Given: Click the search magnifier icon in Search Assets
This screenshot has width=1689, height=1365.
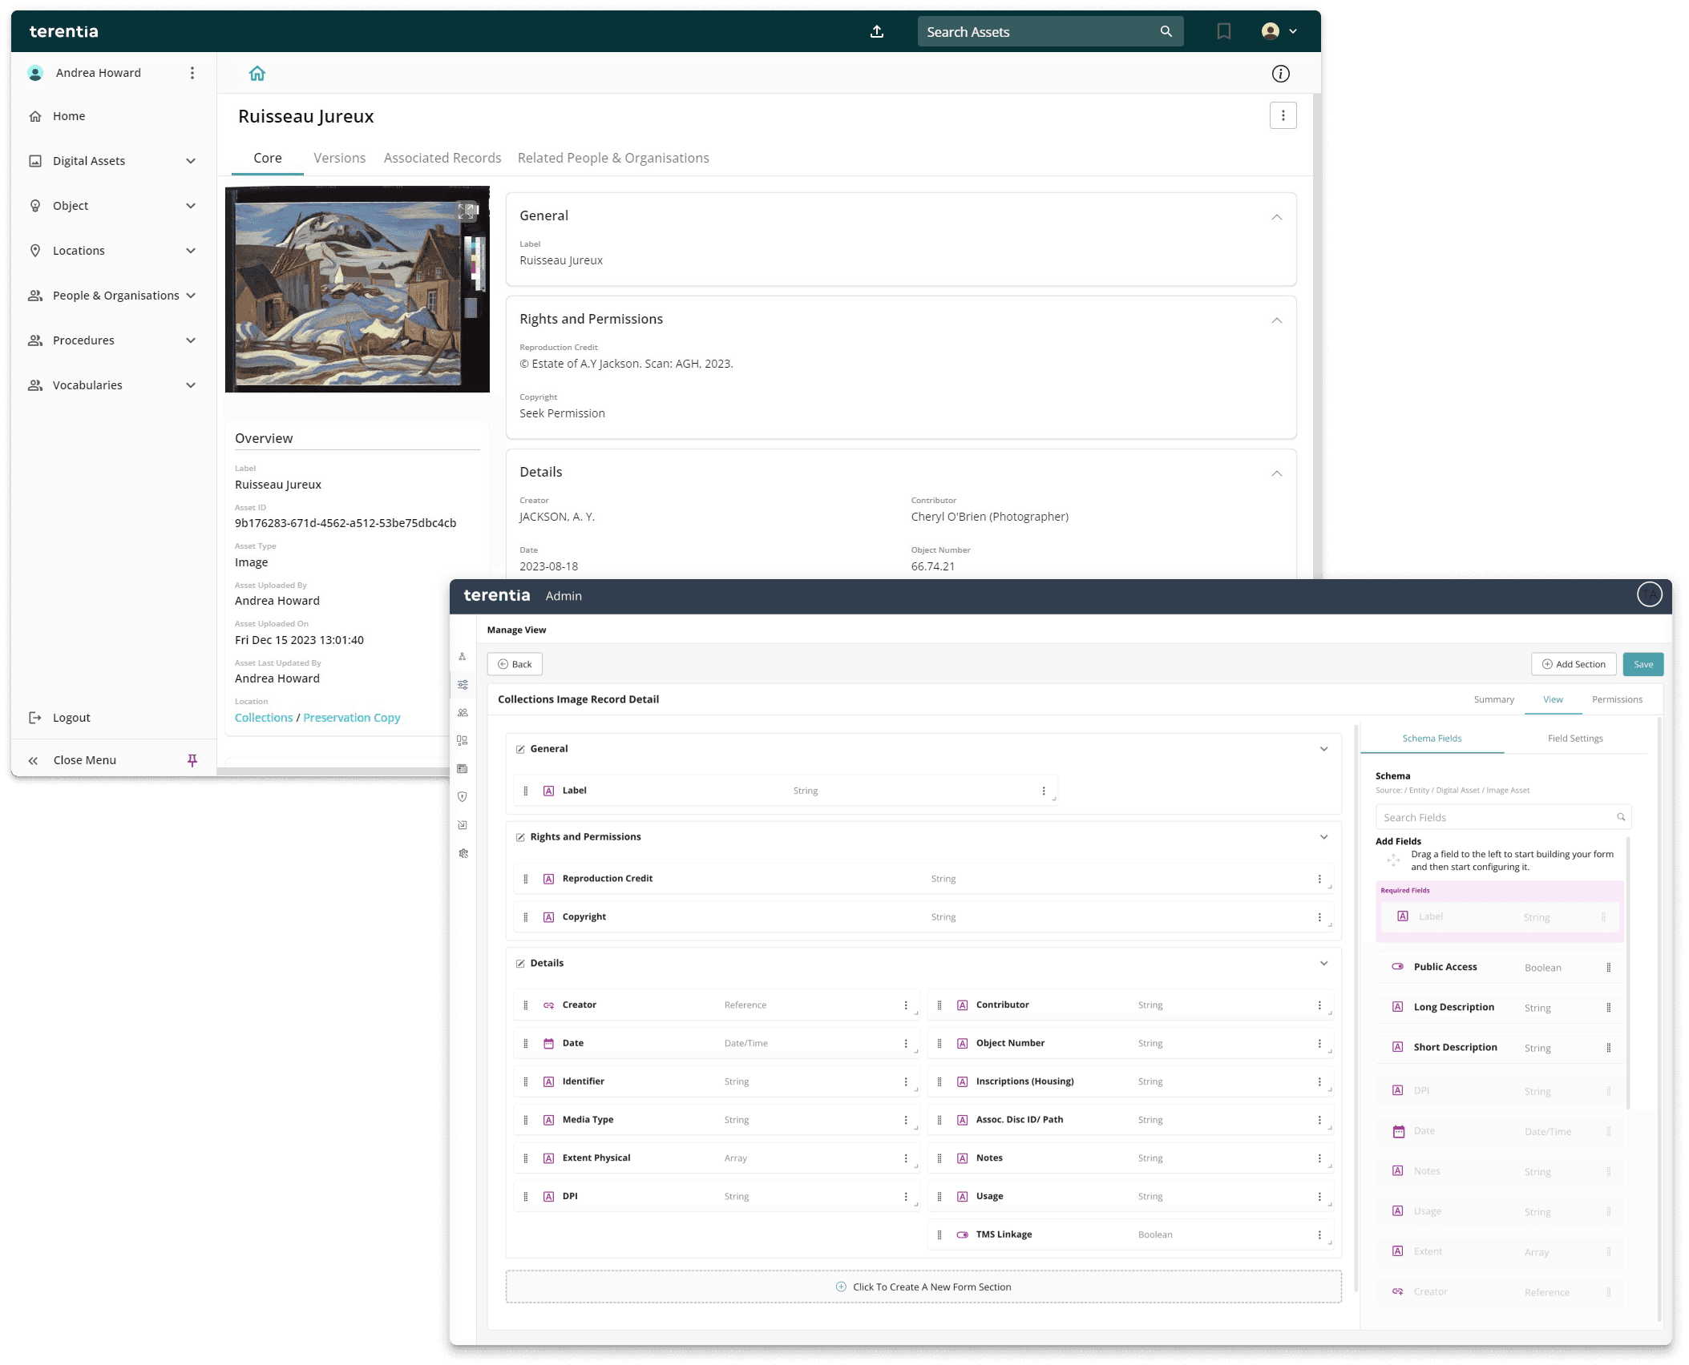Looking at the screenshot, I should [1166, 31].
